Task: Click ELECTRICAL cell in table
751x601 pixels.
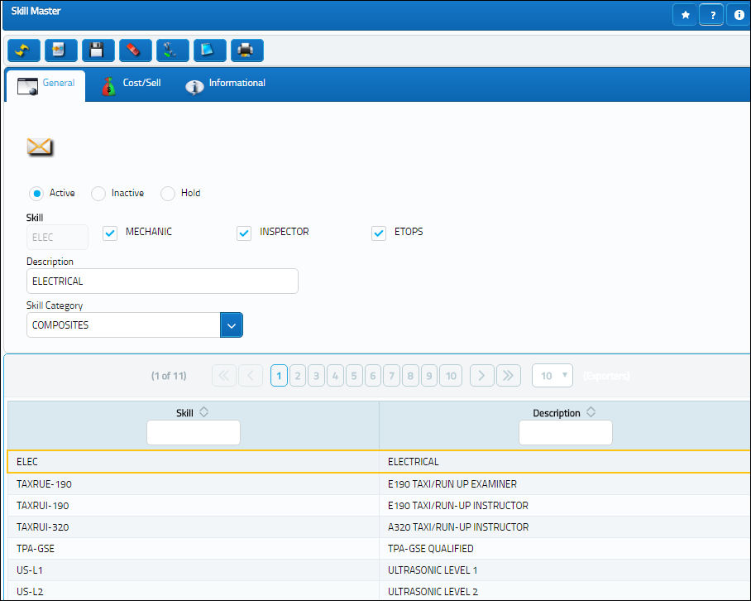Action: (414, 462)
